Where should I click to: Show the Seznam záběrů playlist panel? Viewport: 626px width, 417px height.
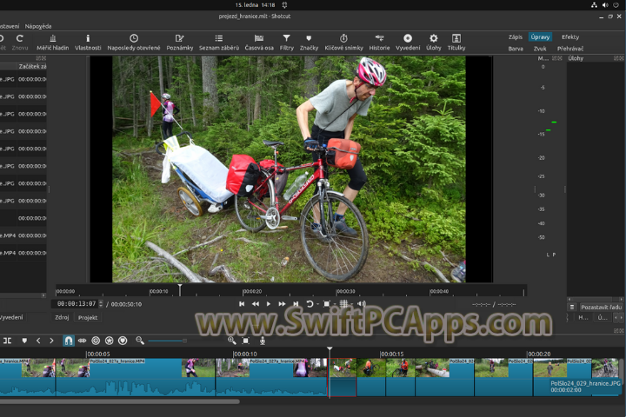pos(219,43)
